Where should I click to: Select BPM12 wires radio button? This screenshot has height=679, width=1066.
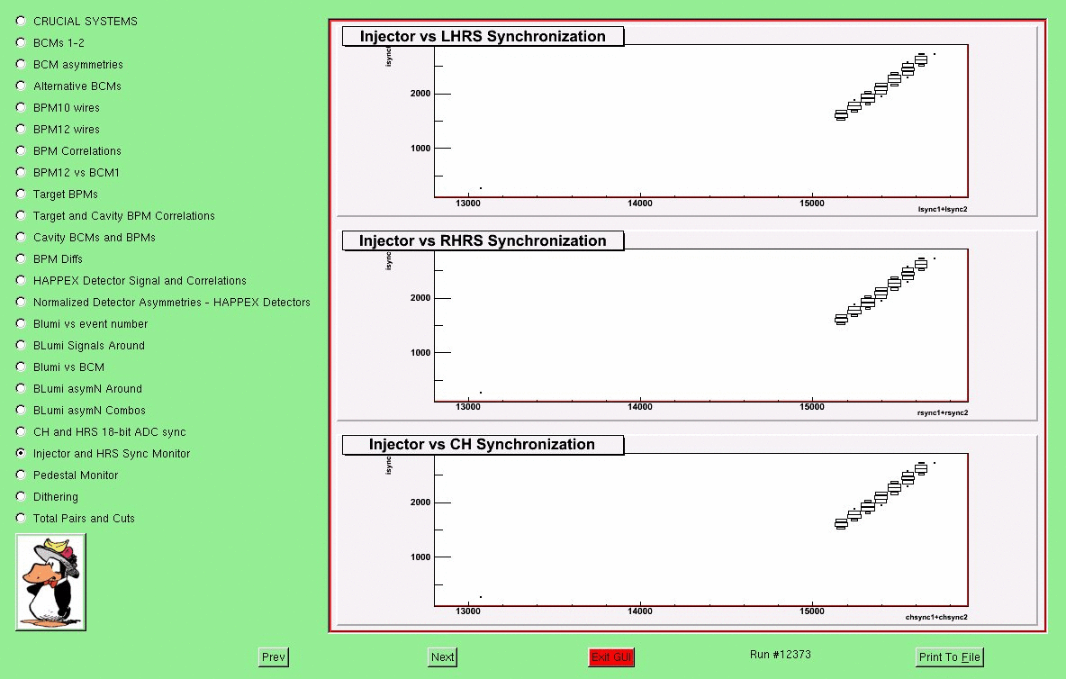(x=21, y=129)
